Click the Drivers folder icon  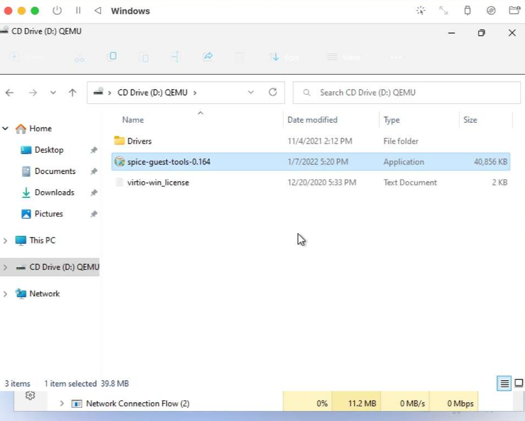119,140
